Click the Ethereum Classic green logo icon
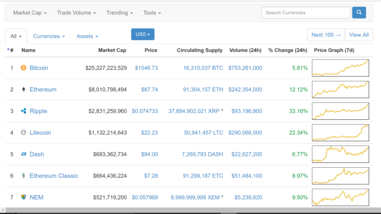Screen dimensions: 381x214 point(23,175)
